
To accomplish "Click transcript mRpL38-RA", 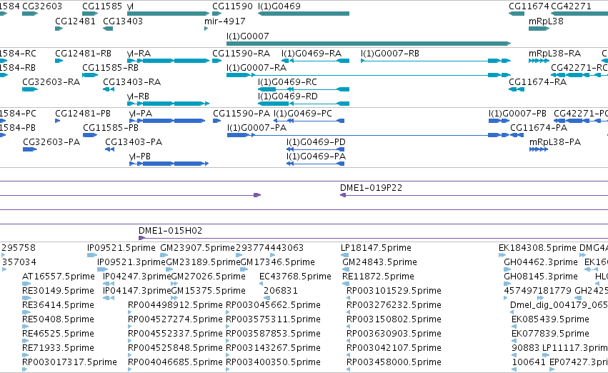I will coord(555,54).
